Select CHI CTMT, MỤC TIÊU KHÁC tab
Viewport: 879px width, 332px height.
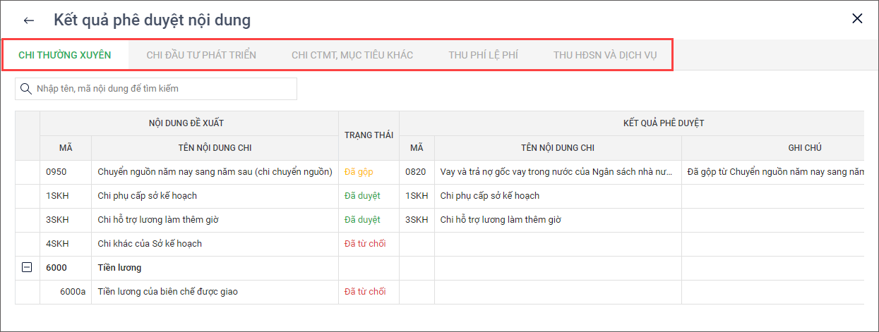click(352, 55)
